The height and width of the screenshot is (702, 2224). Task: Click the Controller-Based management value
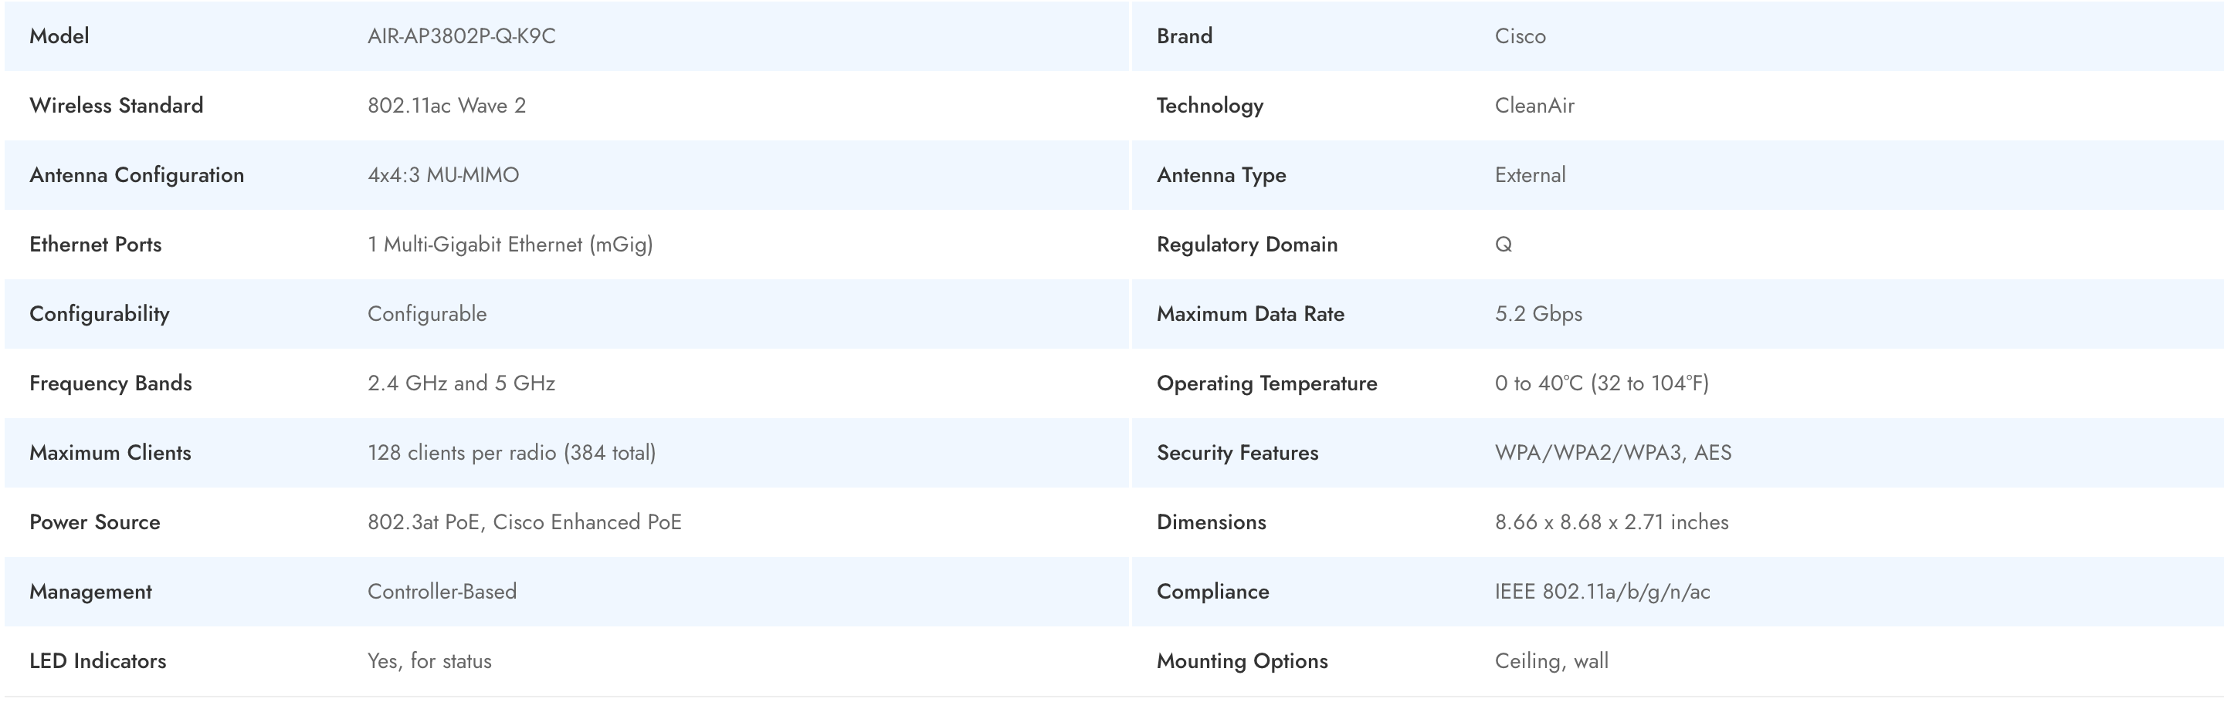(442, 592)
